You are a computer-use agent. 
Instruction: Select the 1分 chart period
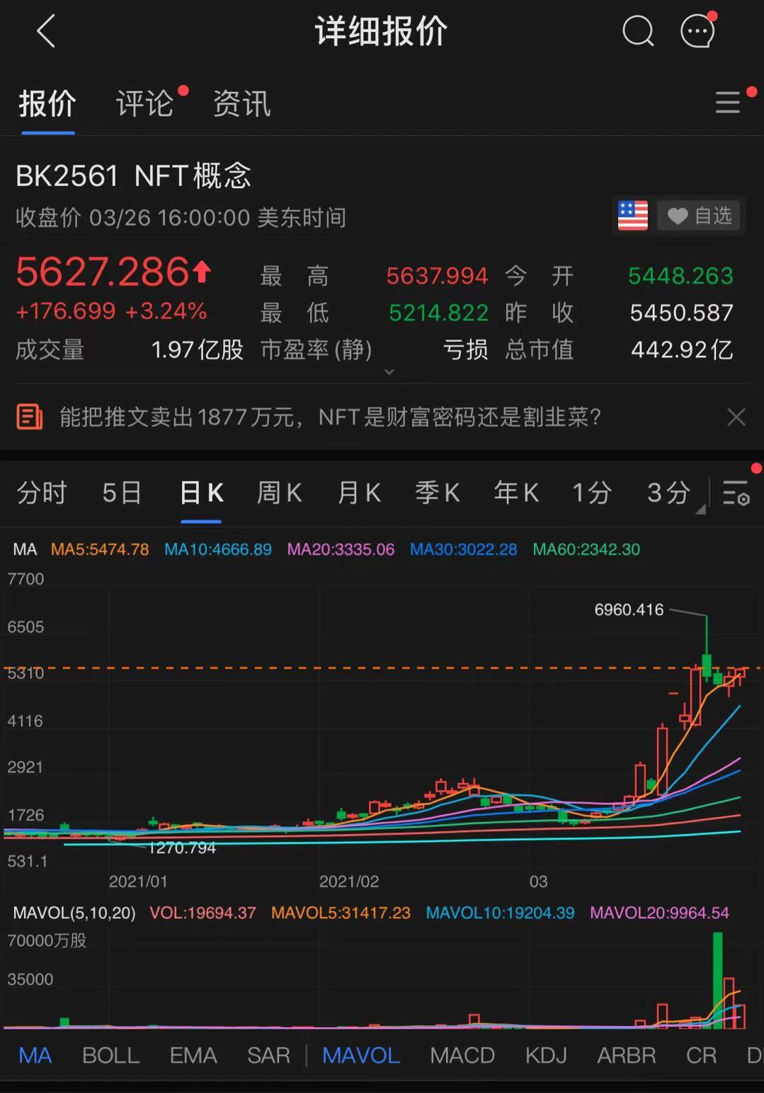pyautogui.click(x=592, y=492)
